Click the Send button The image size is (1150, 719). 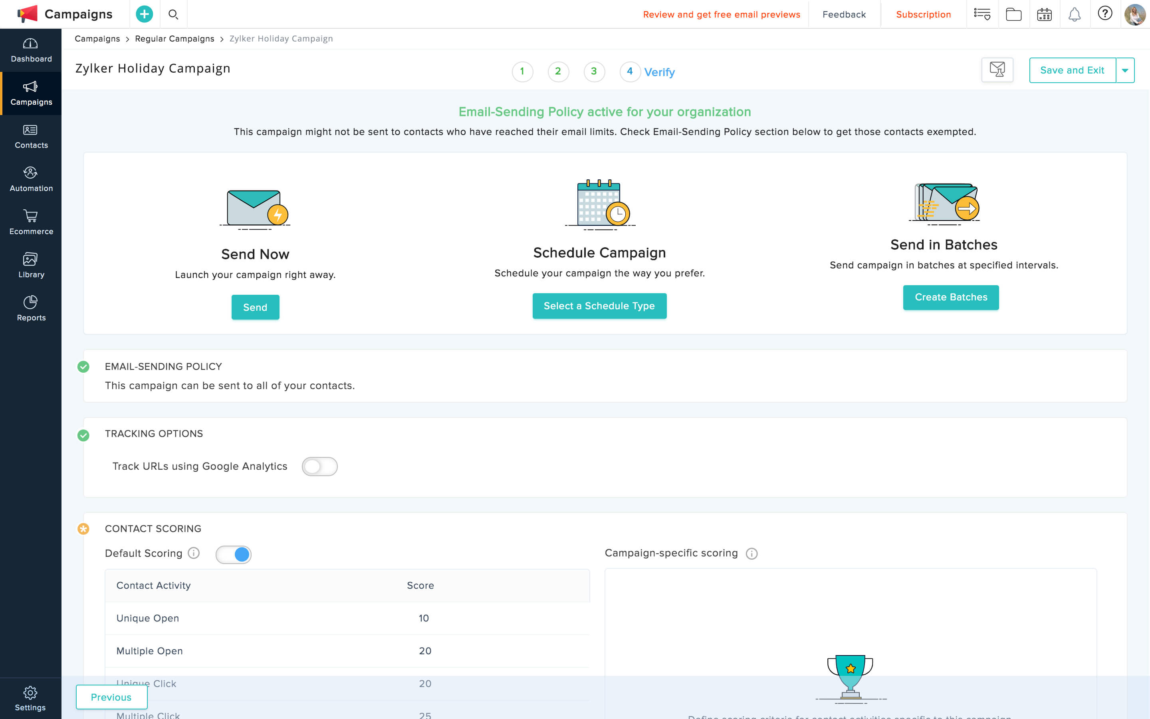coord(255,307)
